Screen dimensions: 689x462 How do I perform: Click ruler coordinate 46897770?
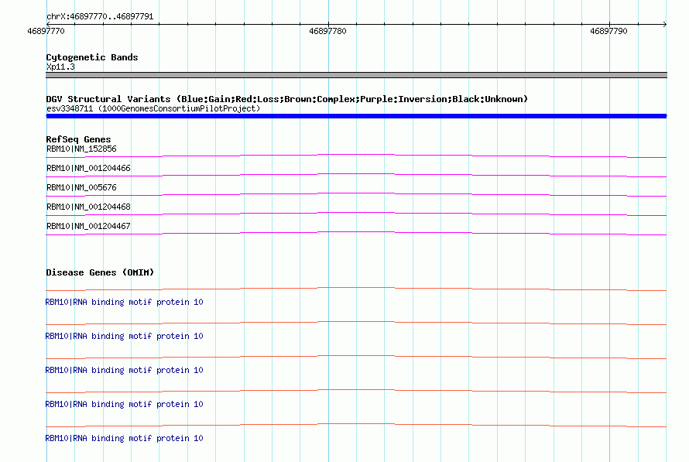click(46, 31)
